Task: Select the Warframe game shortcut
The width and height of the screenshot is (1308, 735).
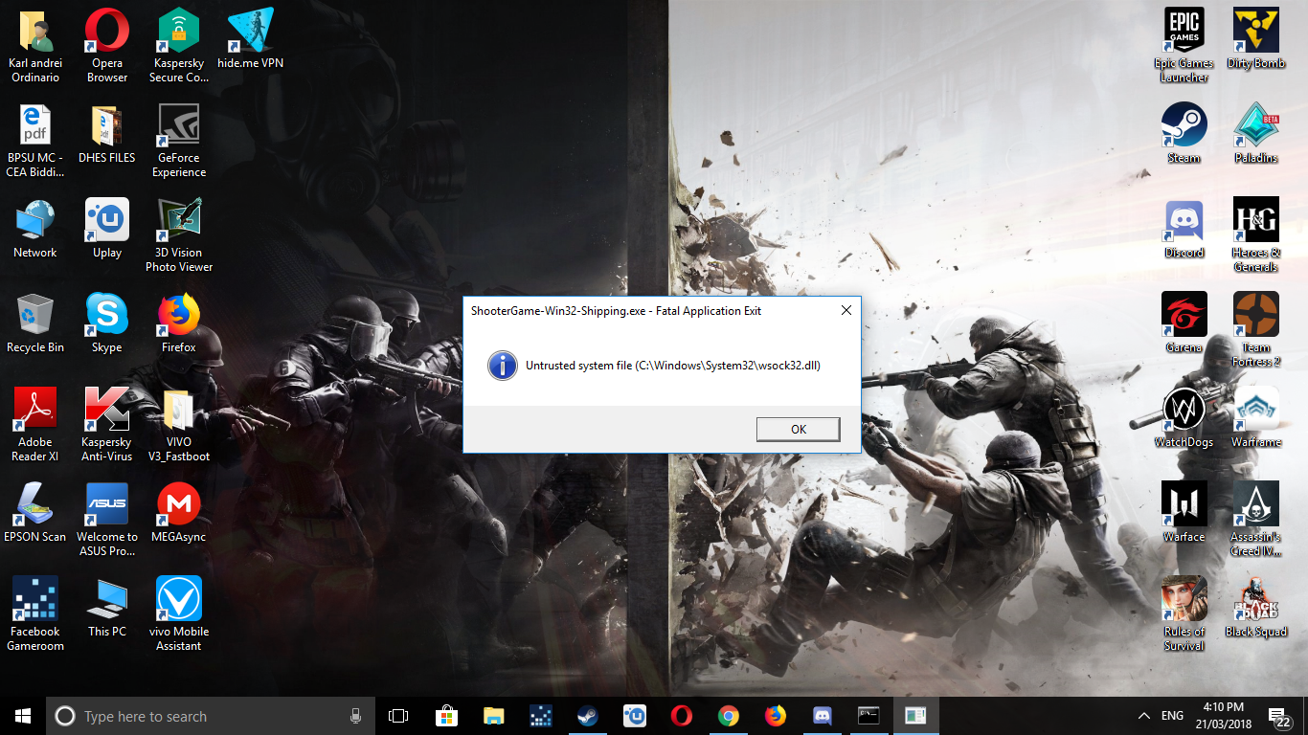Action: click(x=1256, y=418)
